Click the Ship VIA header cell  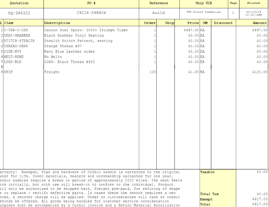[204, 3]
